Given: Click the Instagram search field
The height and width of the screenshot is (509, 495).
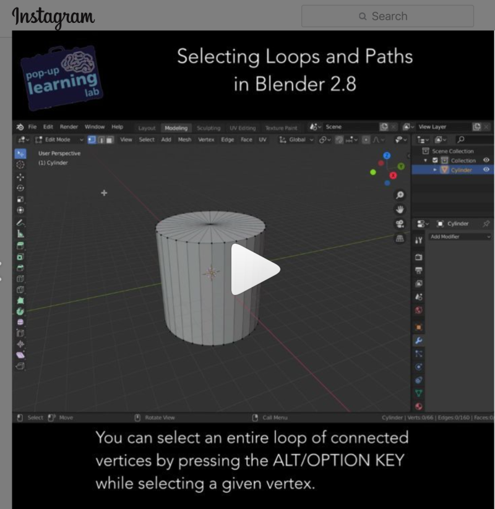Looking at the screenshot, I should pos(387,16).
